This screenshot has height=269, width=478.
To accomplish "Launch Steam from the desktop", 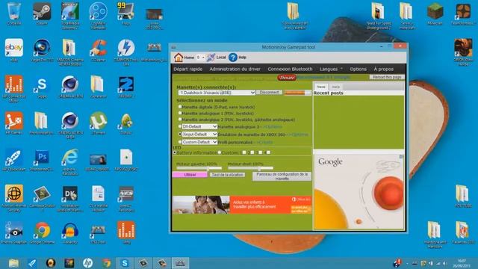I will 42,12.
